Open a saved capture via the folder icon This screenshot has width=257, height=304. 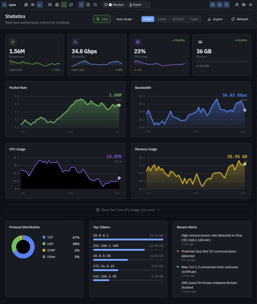[x=50, y=5]
